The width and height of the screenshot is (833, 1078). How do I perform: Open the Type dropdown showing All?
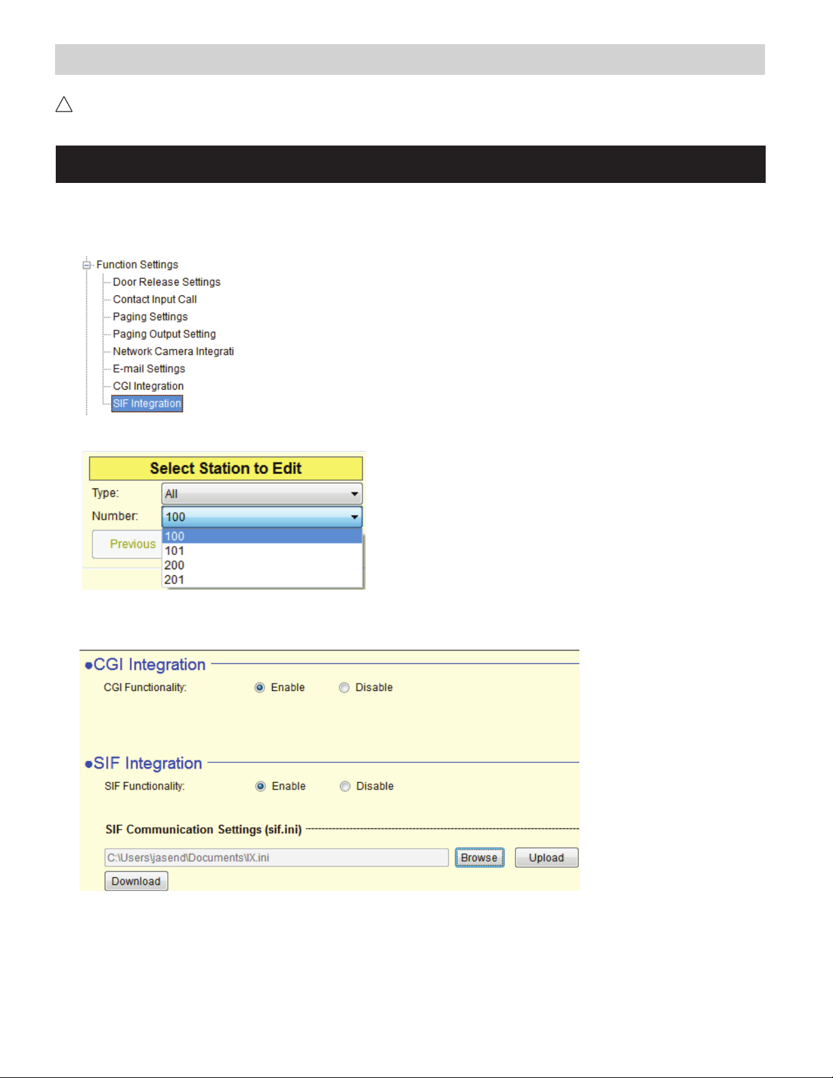click(x=262, y=494)
